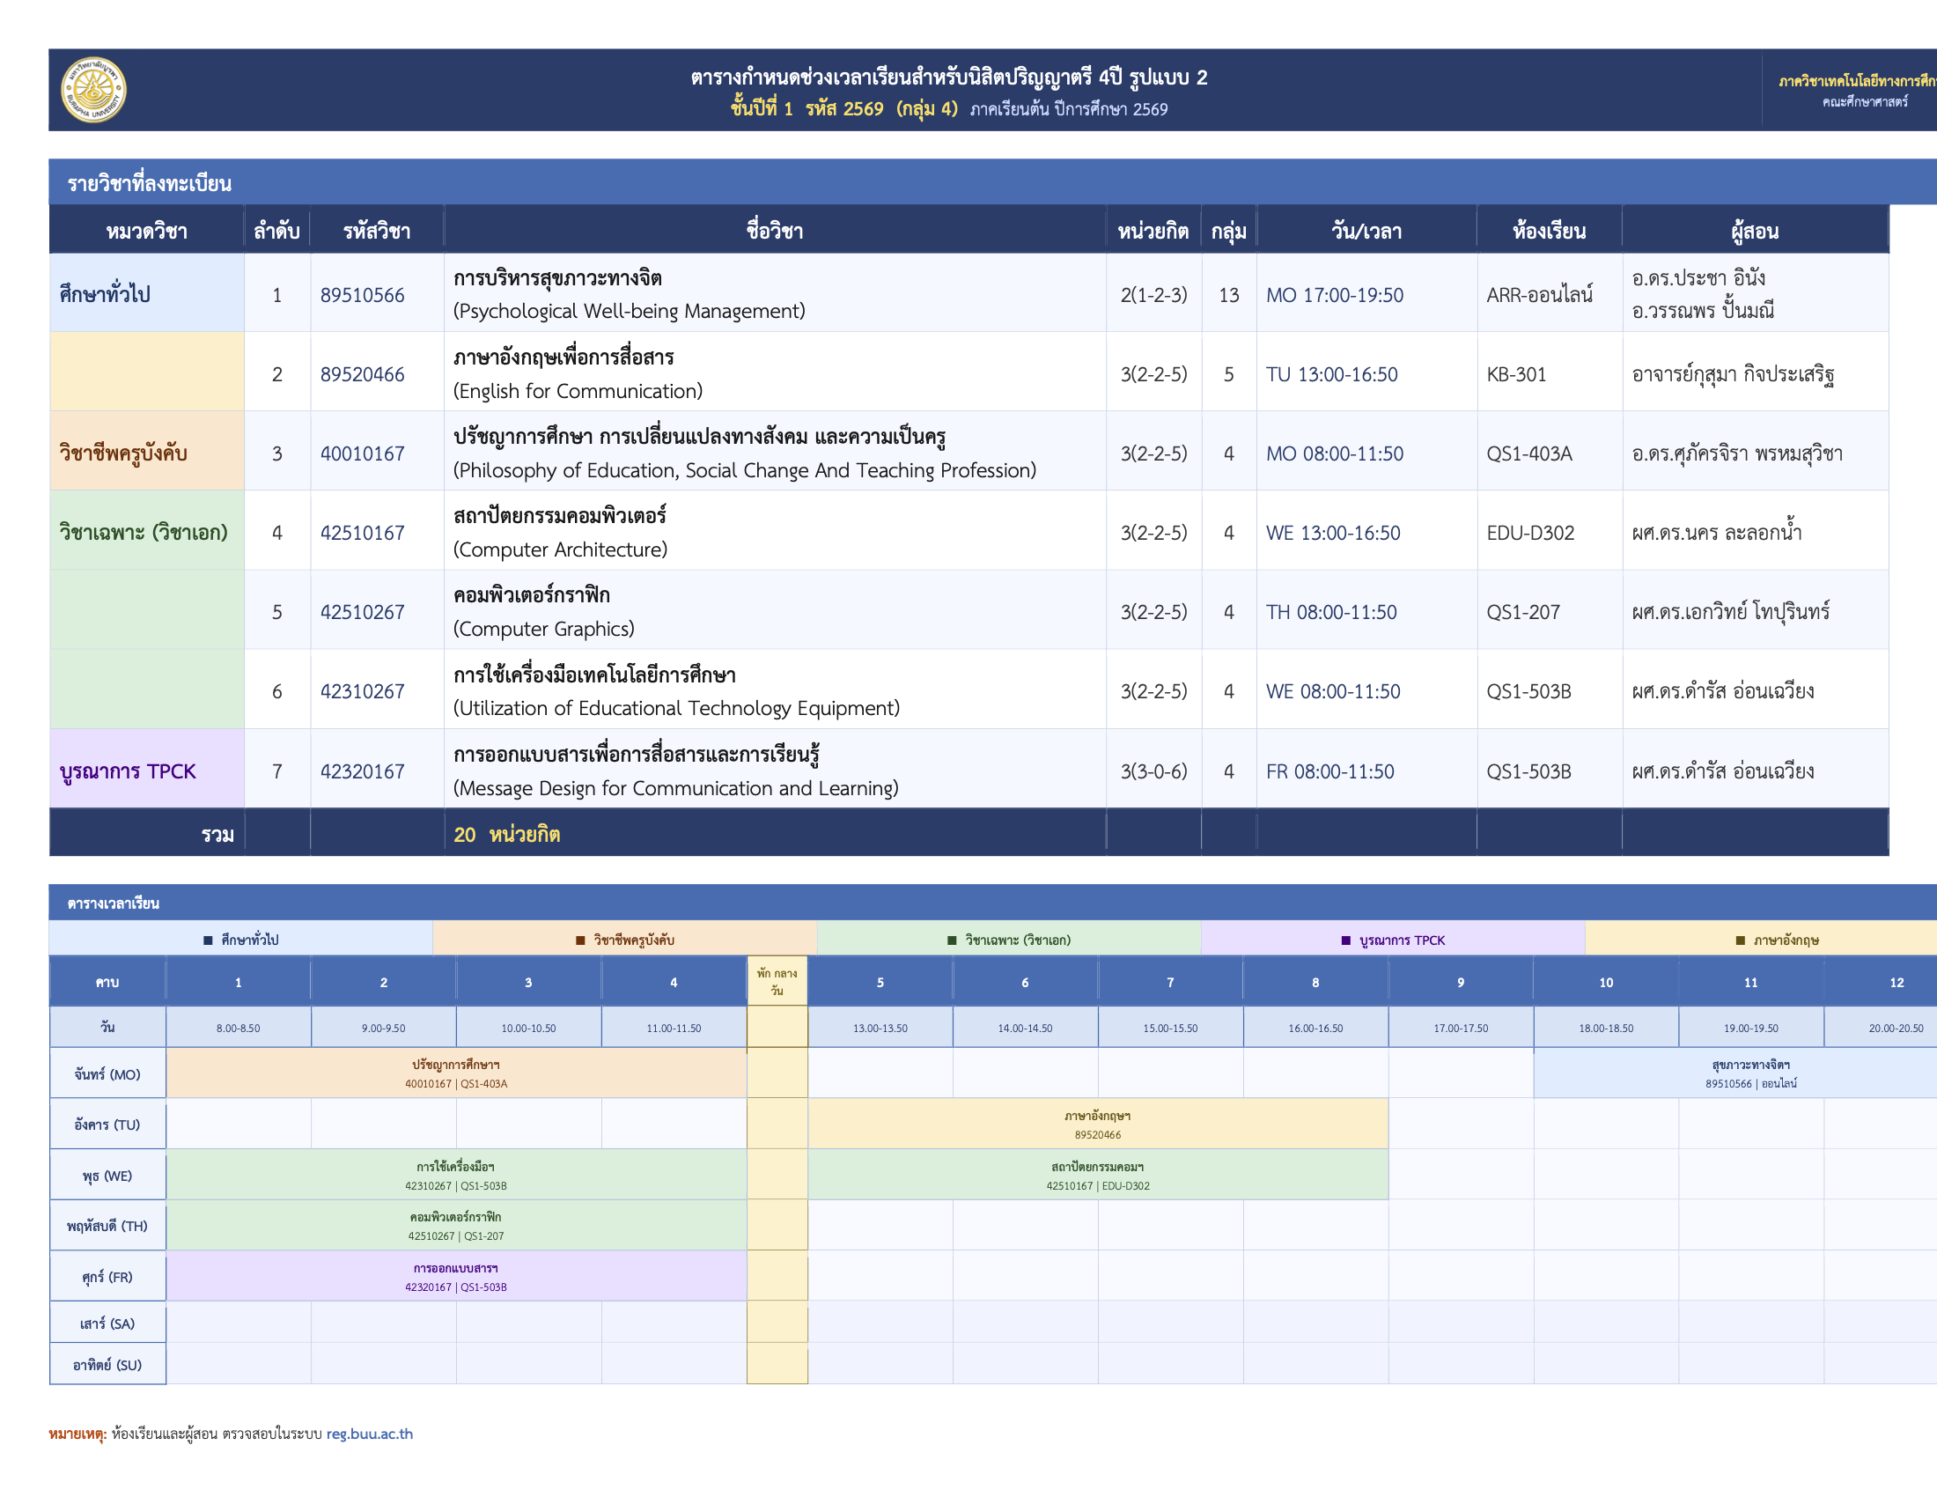Click the Burapha University logo emblem
Screen dimensions: 1937x1497
pyautogui.click(x=93, y=90)
